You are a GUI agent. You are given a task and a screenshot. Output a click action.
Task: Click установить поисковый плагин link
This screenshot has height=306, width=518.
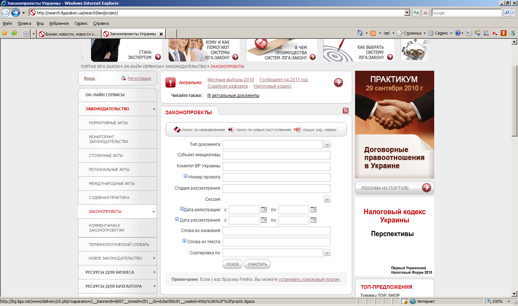click(x=309, y=279)
